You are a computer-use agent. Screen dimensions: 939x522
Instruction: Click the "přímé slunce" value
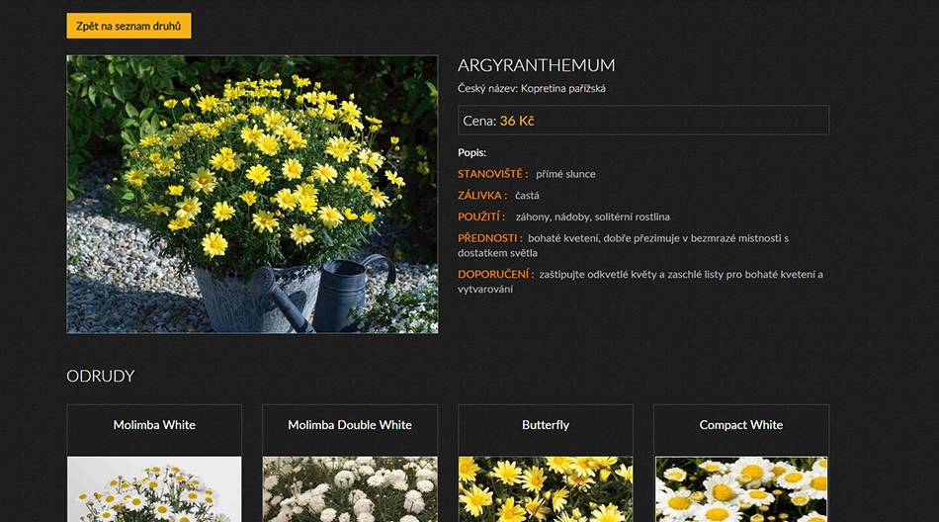tap(565, 174)
